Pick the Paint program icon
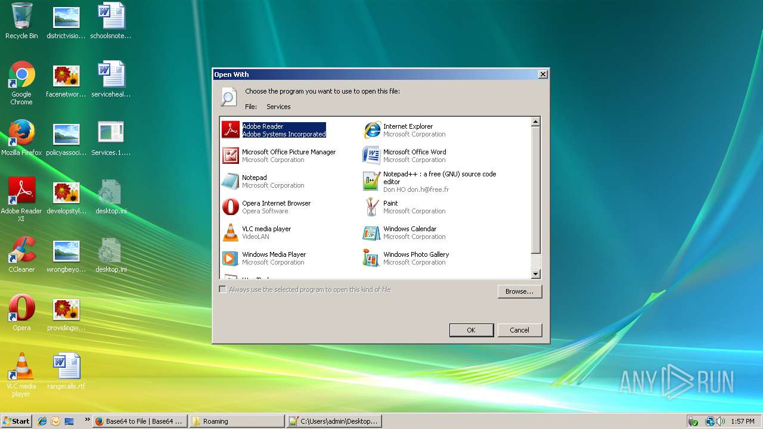763x429 pixels. point(372,207)
